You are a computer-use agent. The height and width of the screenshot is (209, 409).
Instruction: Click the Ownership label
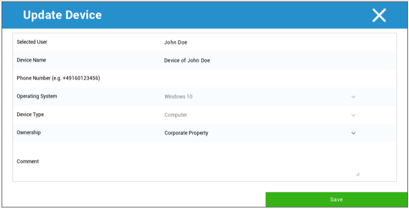(x=29, y=133)
